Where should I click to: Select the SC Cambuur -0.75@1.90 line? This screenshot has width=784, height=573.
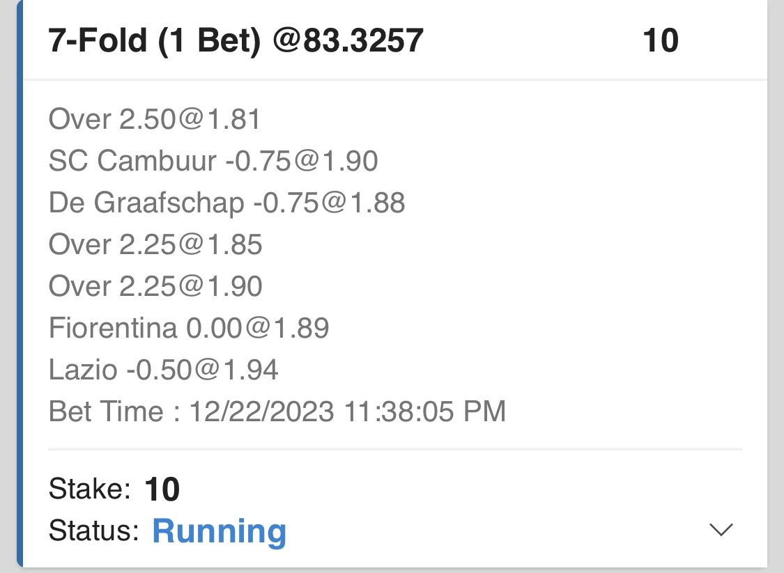pyautogui.click(x=213, y=162)
